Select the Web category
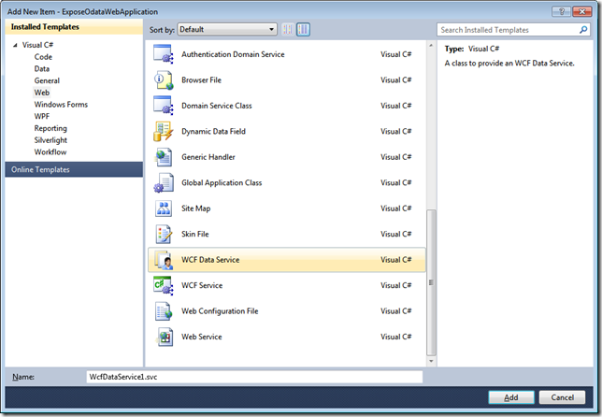Image resolution: width=602 pixels, height=417 pixels. click(x=42, y=93)
